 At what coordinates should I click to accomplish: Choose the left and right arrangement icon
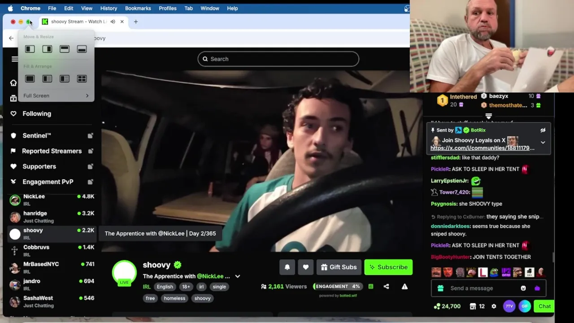pyautogui.click(x=47, y=79)
